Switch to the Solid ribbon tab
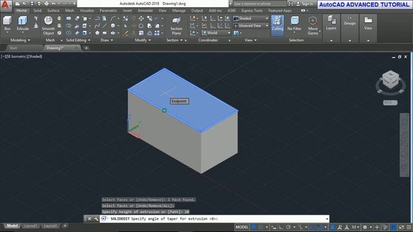 click(x=37, y=10)
